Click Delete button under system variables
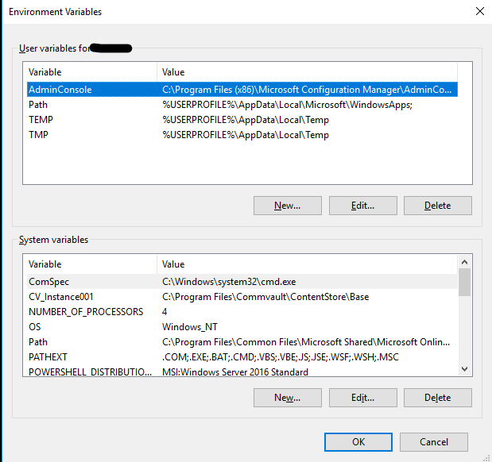Screen dimensions: 492x462 438,398
